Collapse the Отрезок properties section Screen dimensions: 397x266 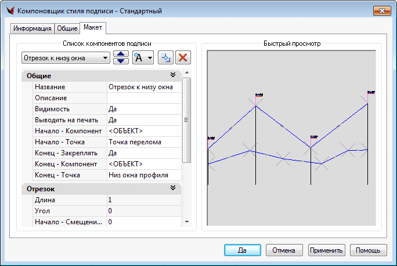(172, 188)
